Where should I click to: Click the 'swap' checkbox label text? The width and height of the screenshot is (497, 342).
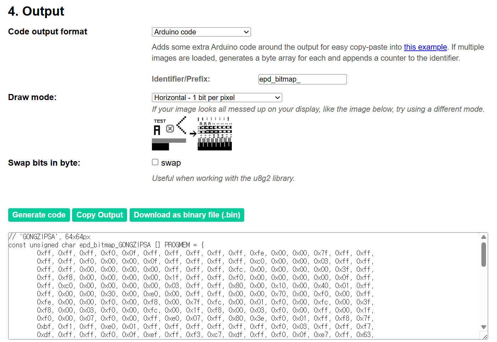click(x=171, y=163)
